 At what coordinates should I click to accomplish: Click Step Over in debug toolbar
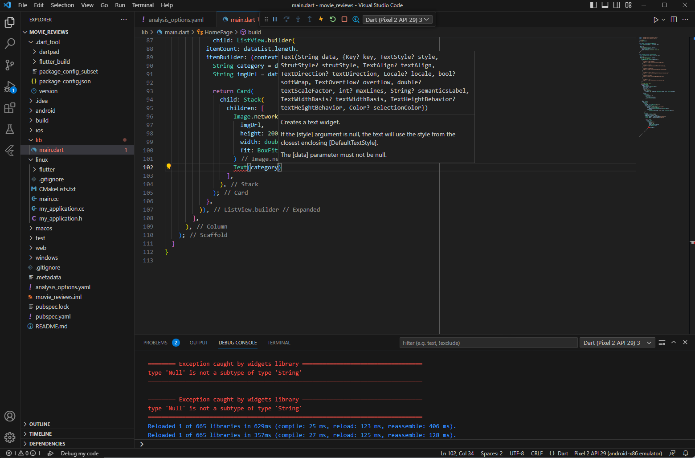click(286, 19)
